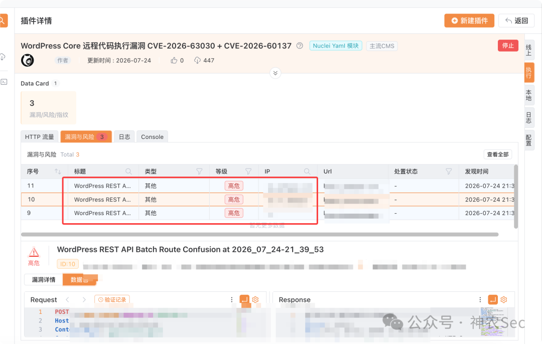Open the 处置状态 column filter icon
The image size is (542, 344).
pyautogui.click(x=449, y=171)
